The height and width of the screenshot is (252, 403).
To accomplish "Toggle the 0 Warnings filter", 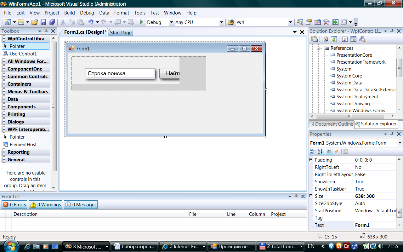I will click(x=46, y=205).
